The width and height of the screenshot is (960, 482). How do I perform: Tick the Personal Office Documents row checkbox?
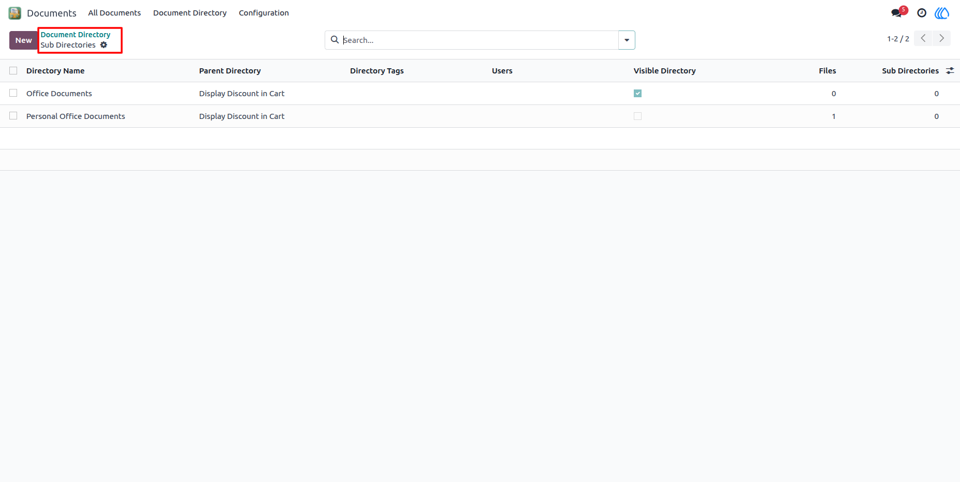tap(13, 116)
